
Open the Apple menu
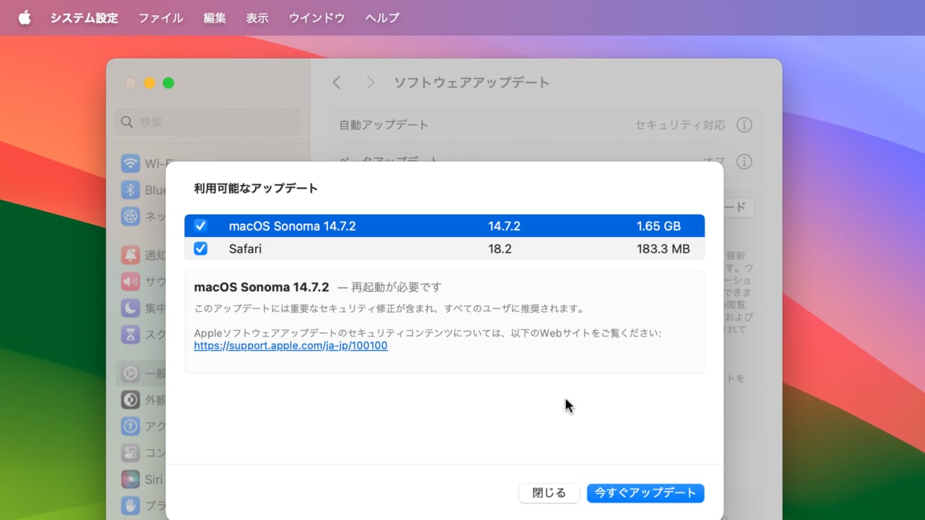point(25,17)
